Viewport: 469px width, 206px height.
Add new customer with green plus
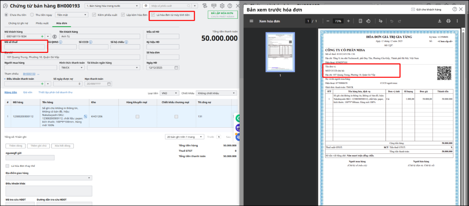click(x=42, y=37)
